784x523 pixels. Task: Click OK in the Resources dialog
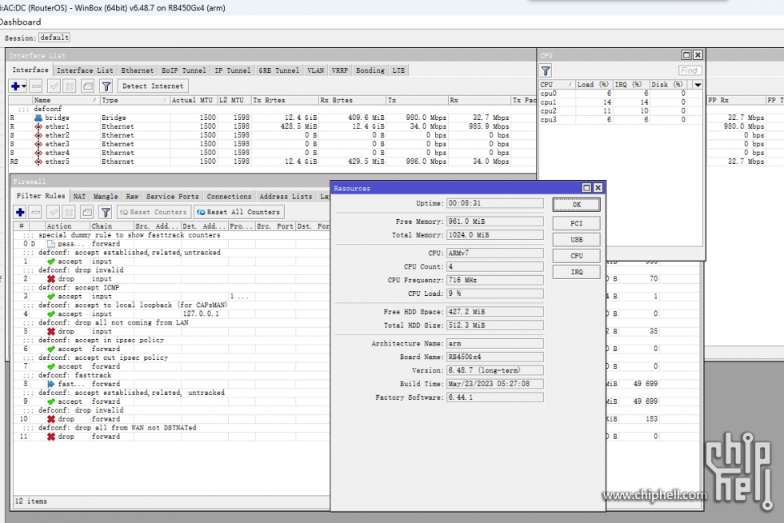click(x=577, y=205)
